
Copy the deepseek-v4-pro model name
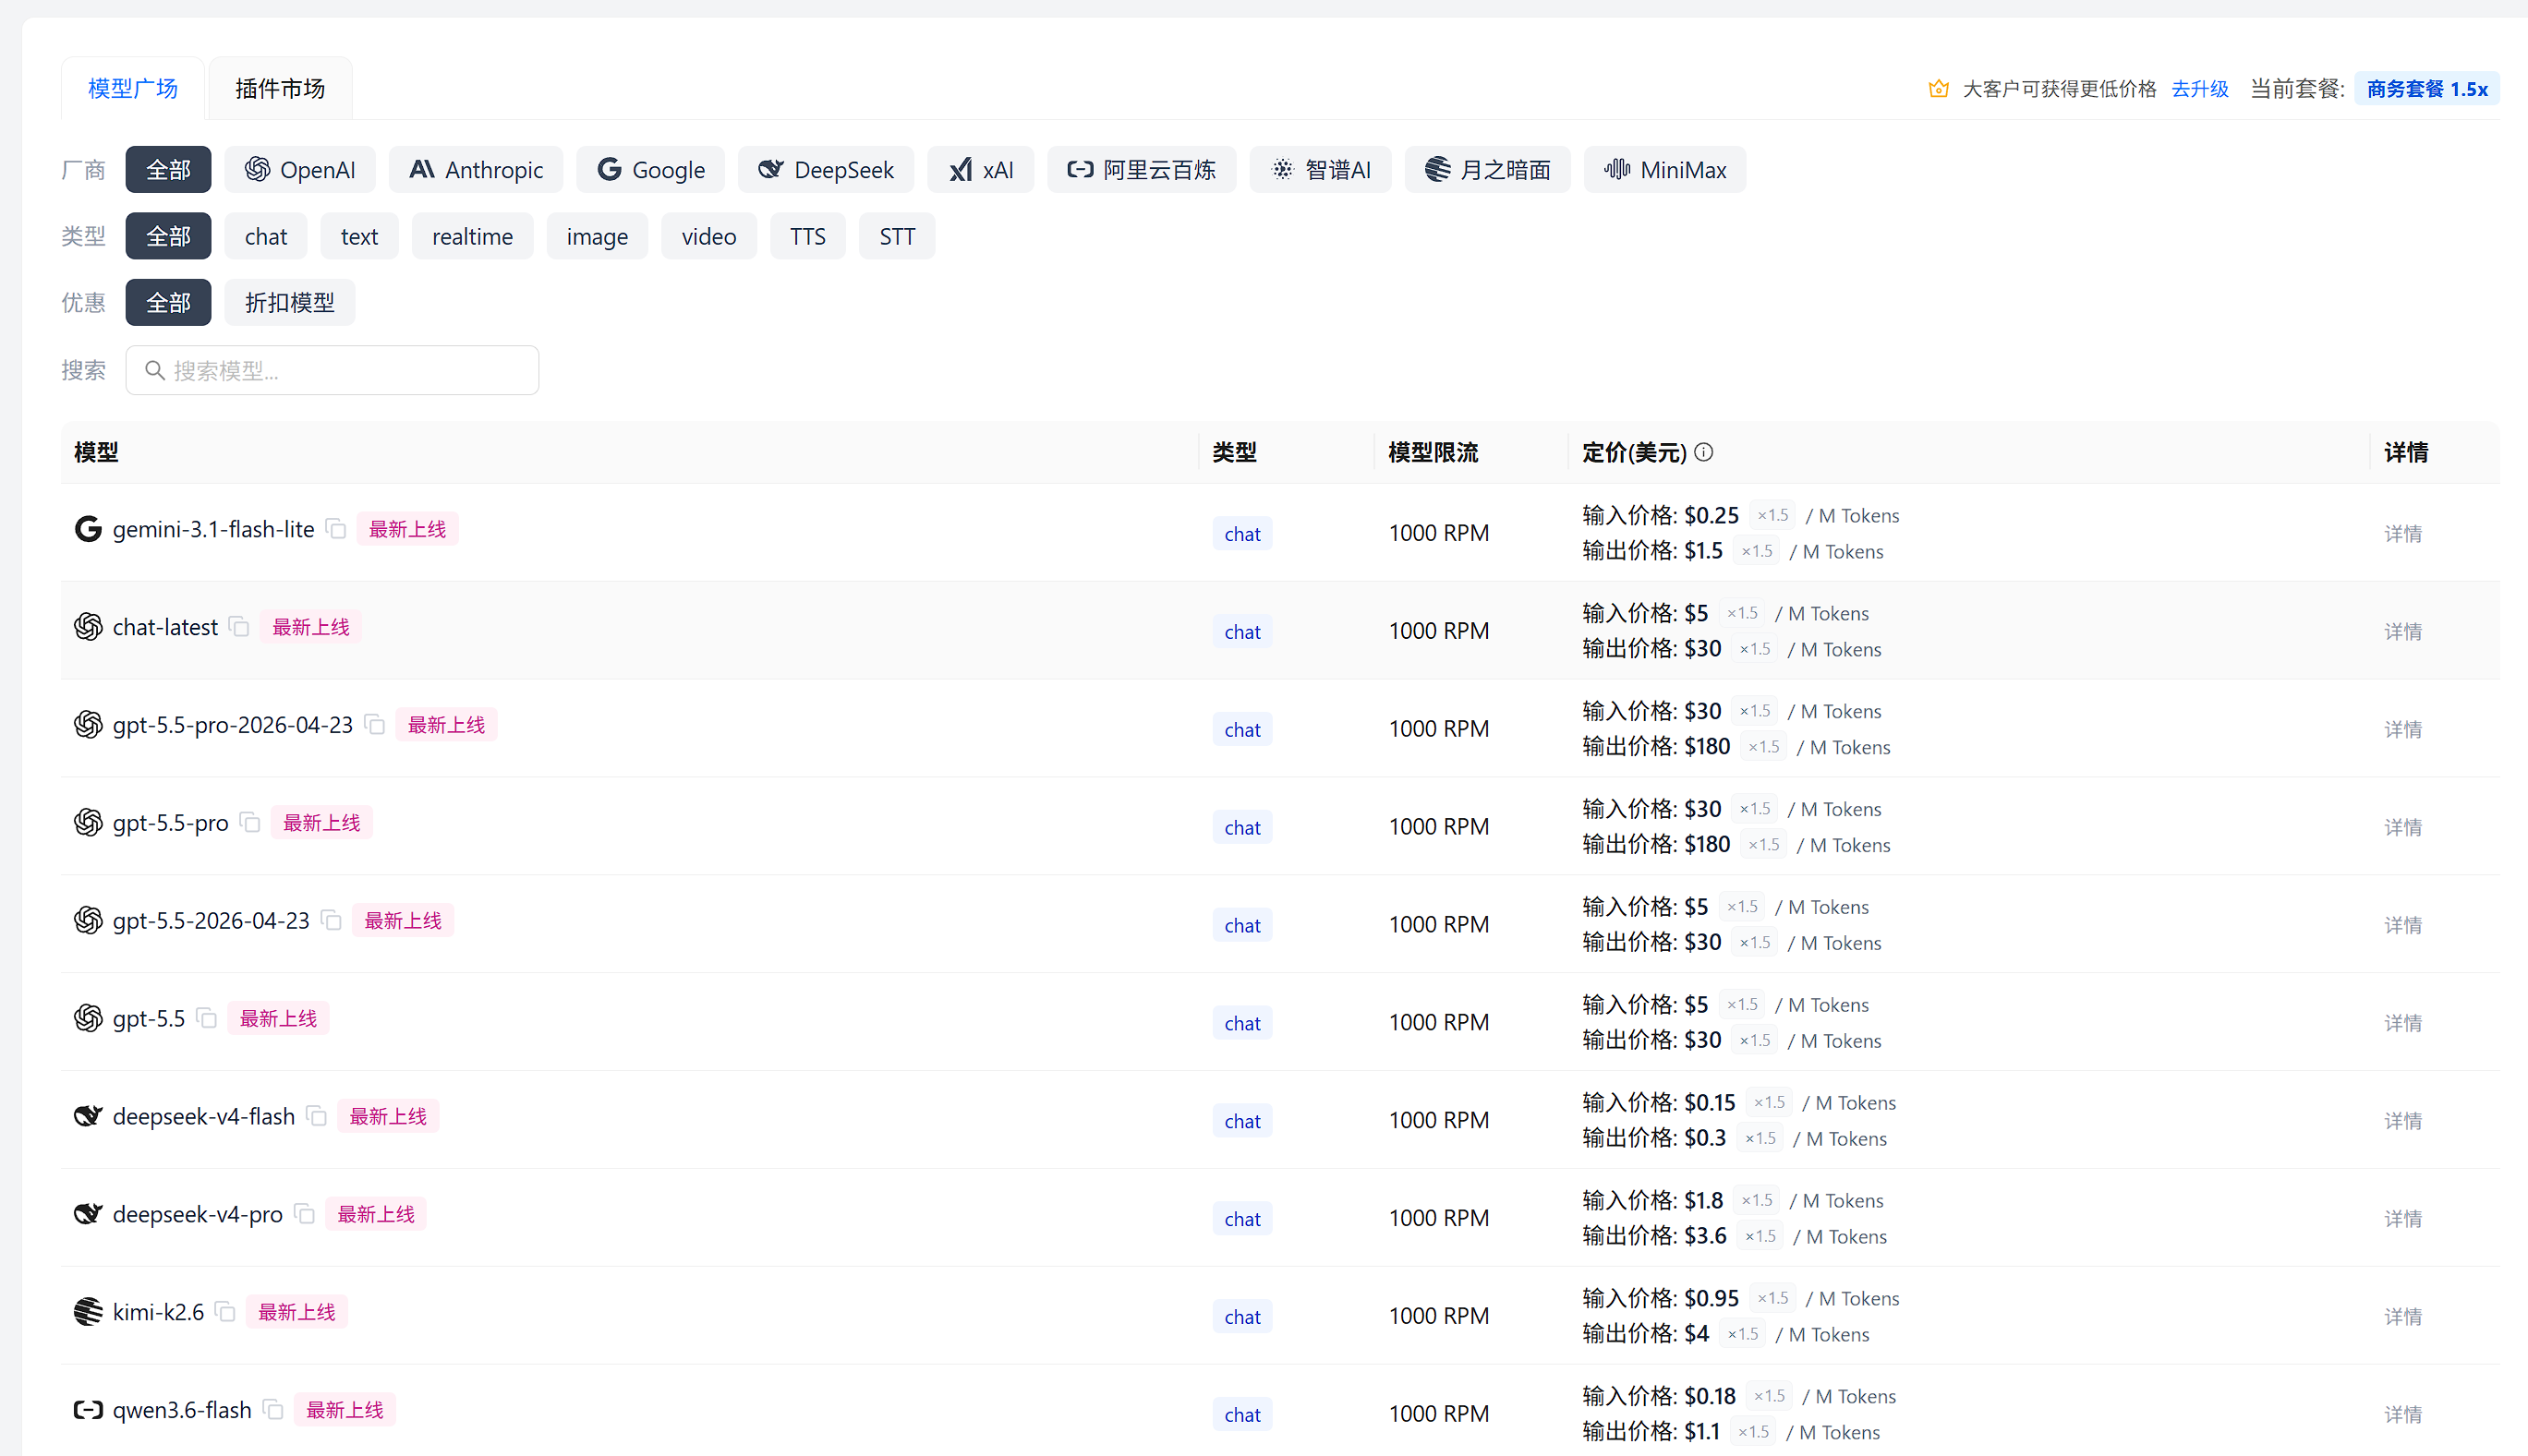305,1215
